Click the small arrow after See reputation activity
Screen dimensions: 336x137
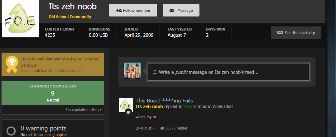pos(101,110)
